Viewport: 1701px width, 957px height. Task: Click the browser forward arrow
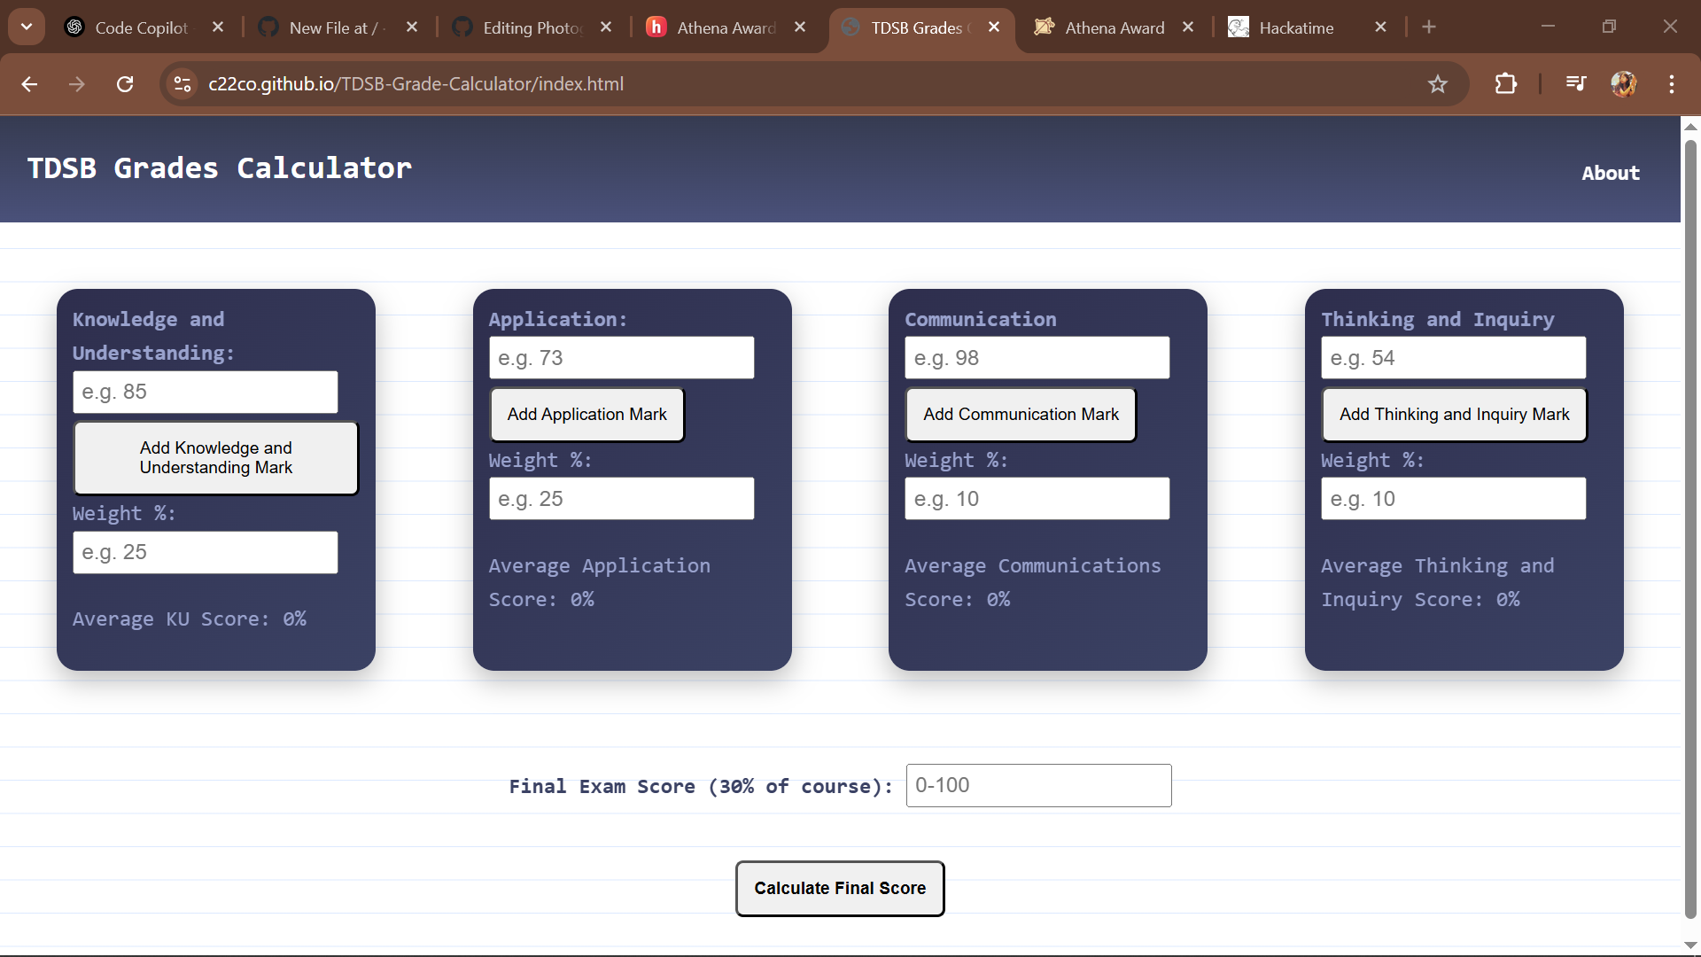coord(77,84)
